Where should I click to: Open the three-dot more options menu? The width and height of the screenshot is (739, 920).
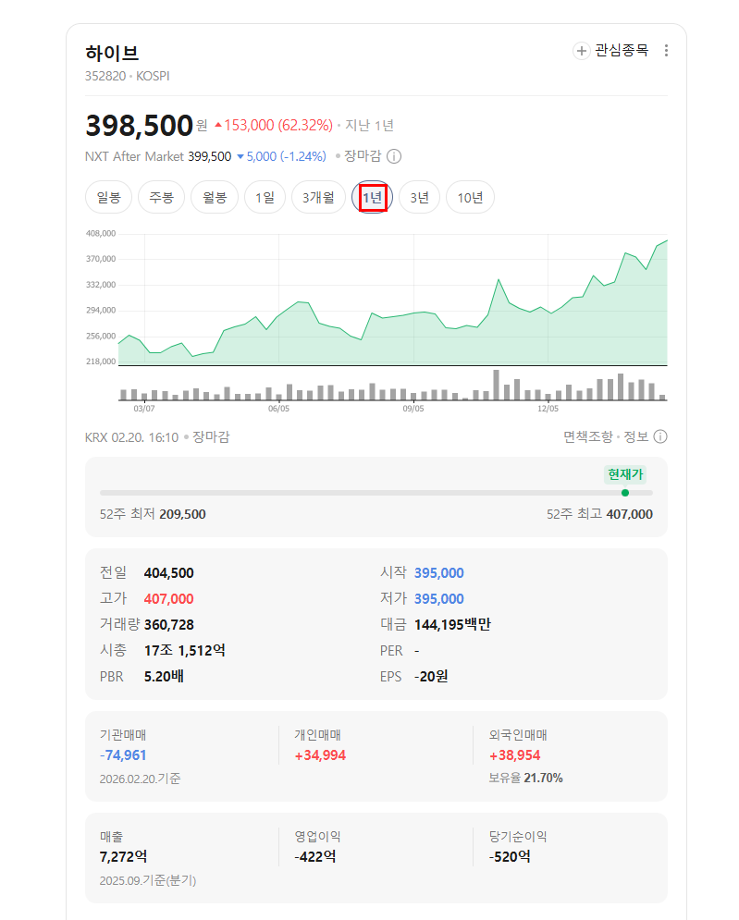(x=666, y=51)
